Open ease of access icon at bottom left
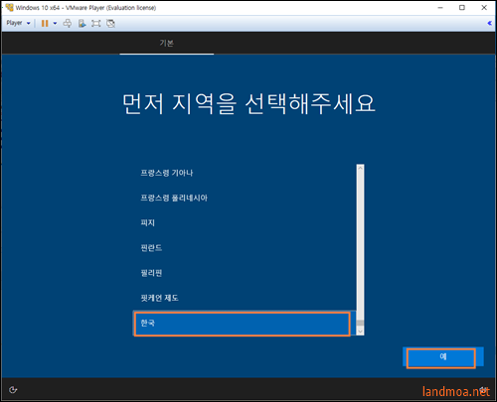Image resolution: width=497 pixels, height=402 pixels. pyautogui.click(x=13, y=390)
